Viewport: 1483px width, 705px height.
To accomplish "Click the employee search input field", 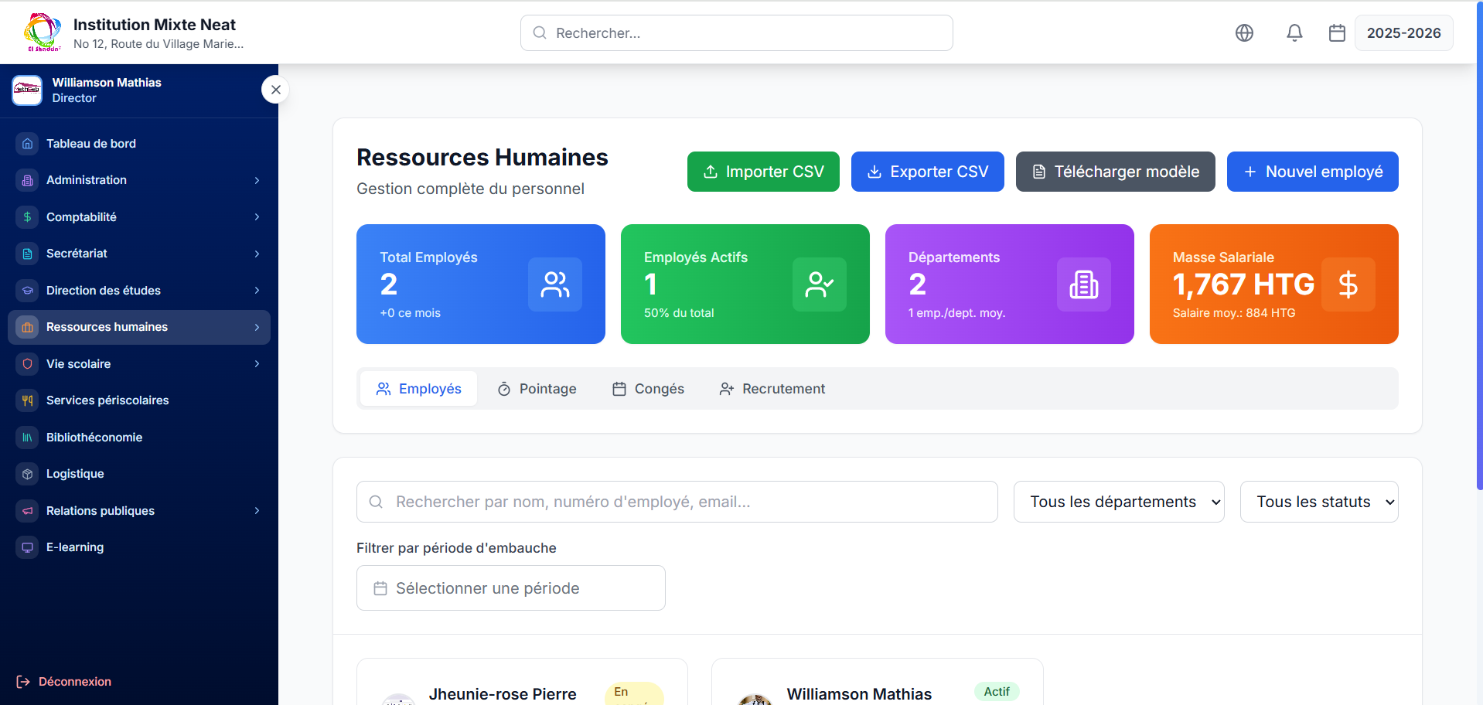I will coord(677,502).
